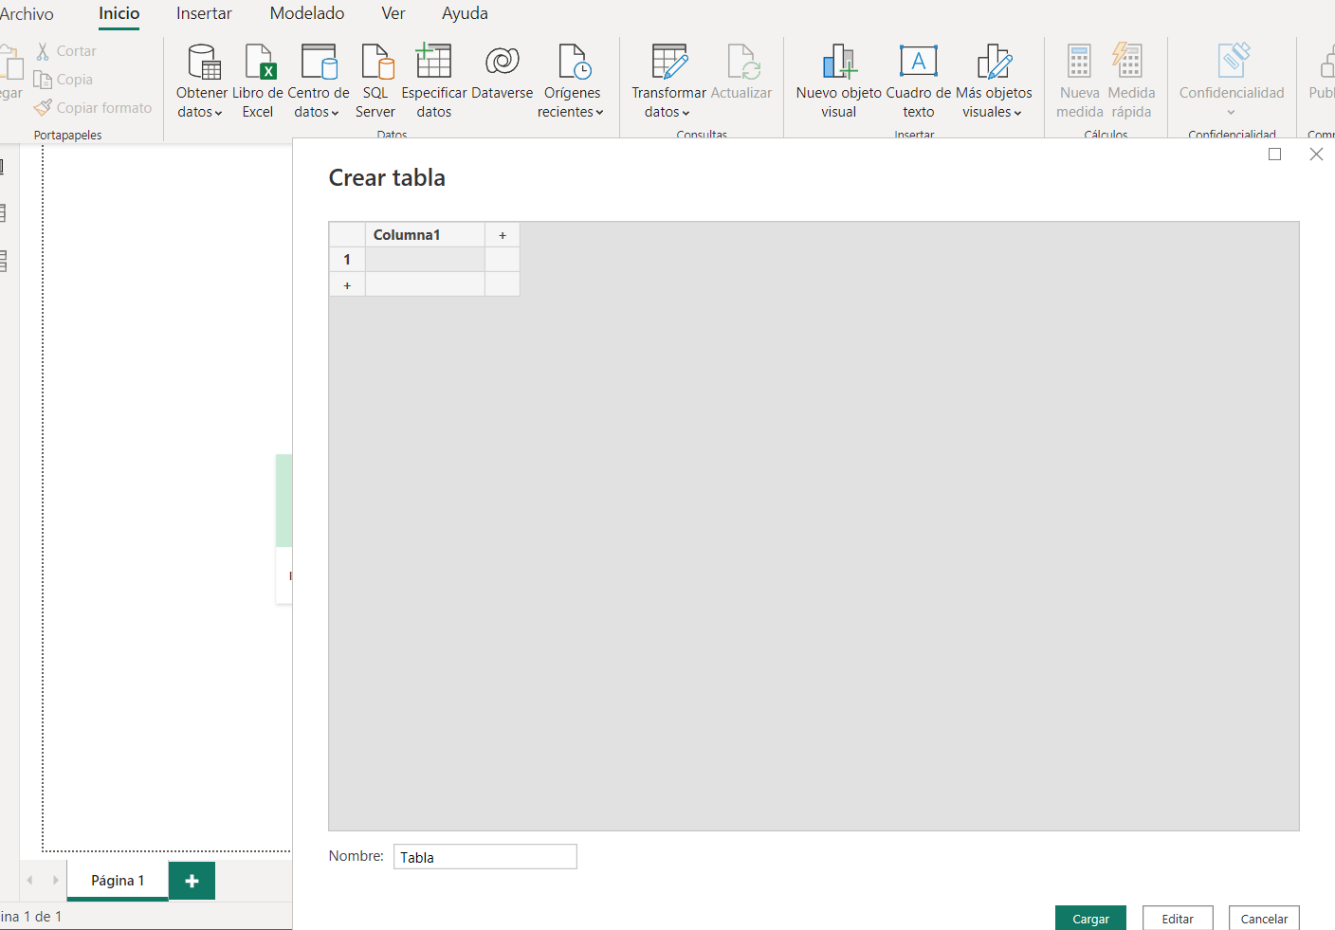Expand Orígenes recientes dropdown arrow
Screen dimensions: 1335x930
click(599, 113)
